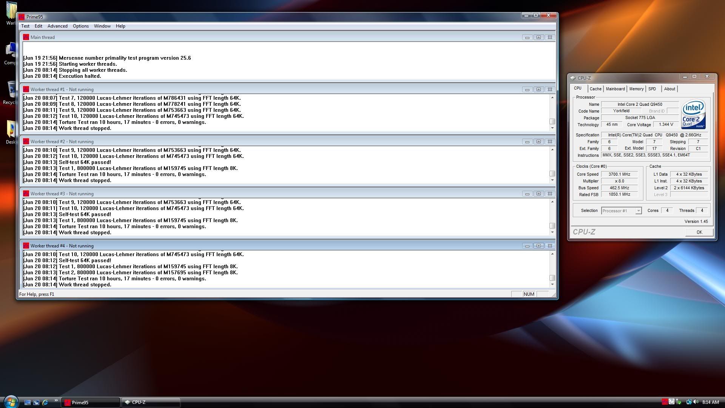Maximize the Main thread child window
The height and width of the screenshot is (408, 725).
538,37
